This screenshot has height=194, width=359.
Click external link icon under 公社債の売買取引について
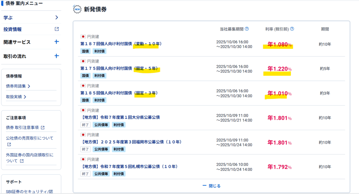(x=9, y=144)
